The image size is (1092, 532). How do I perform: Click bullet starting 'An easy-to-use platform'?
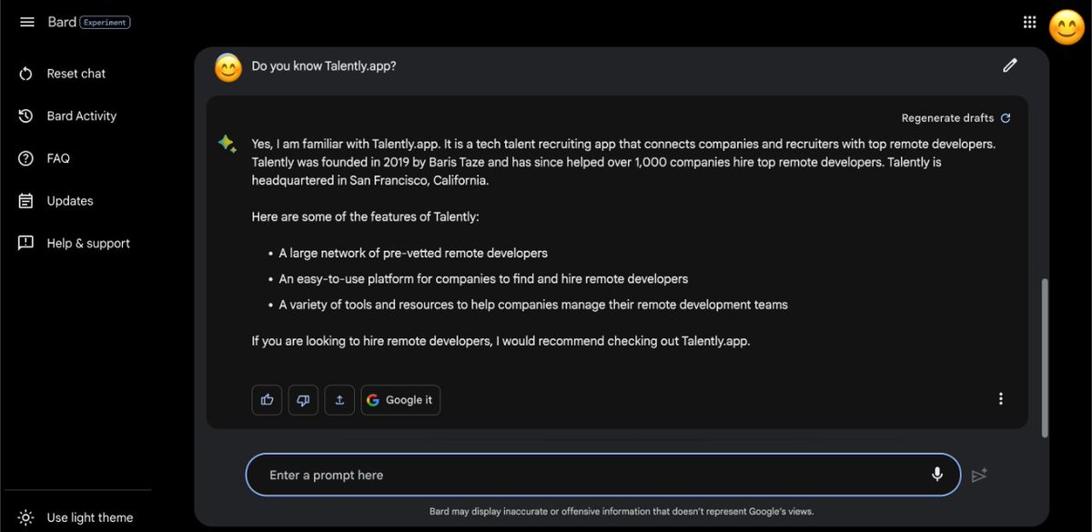point(483,279)
